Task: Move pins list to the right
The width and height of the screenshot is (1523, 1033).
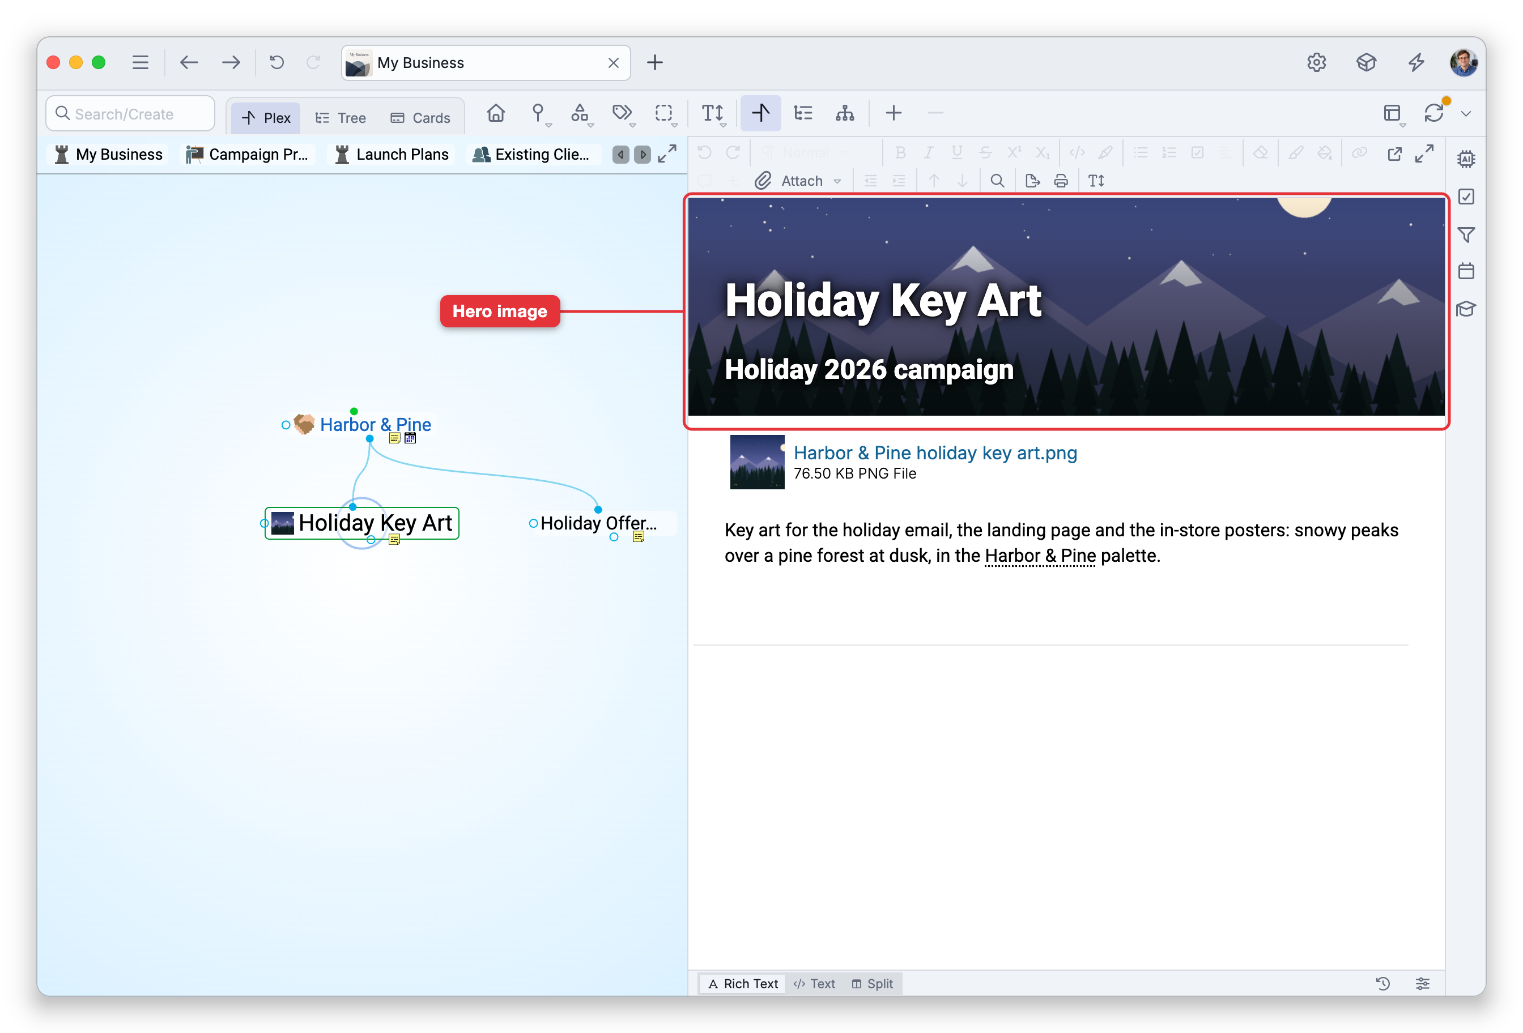Action: (x=642, y=155)
